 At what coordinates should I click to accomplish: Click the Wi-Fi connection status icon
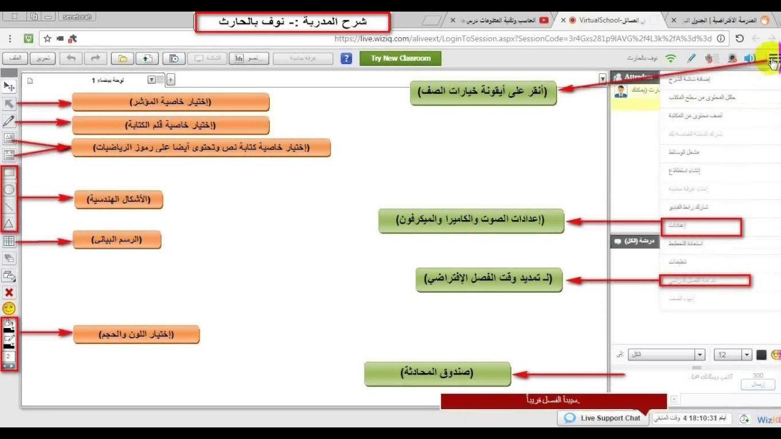pos(671,59)
